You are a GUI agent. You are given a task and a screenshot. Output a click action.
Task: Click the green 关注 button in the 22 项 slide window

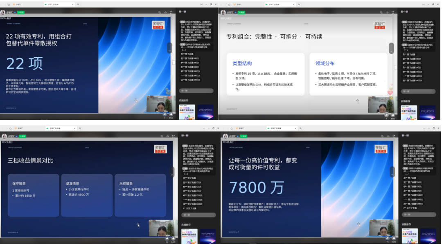click(x=21, y=12)
